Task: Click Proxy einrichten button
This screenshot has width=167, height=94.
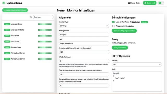Action: click(120, 48)
